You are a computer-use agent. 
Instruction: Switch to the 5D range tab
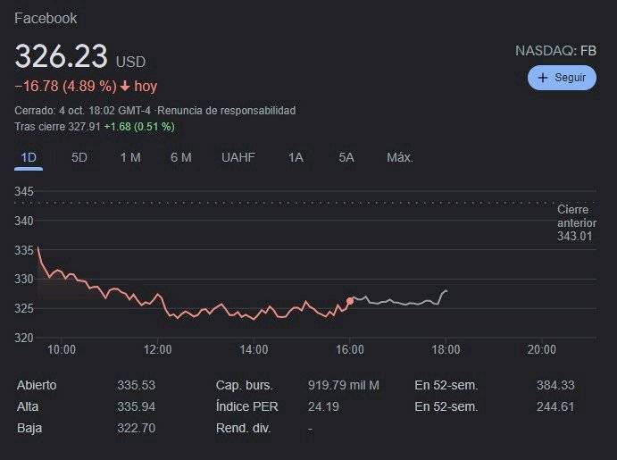pyautogui.click(x=79, y=158)
